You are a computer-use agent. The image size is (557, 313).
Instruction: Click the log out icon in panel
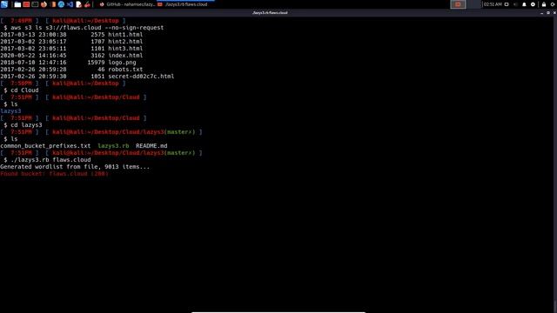tap(554, 4)
